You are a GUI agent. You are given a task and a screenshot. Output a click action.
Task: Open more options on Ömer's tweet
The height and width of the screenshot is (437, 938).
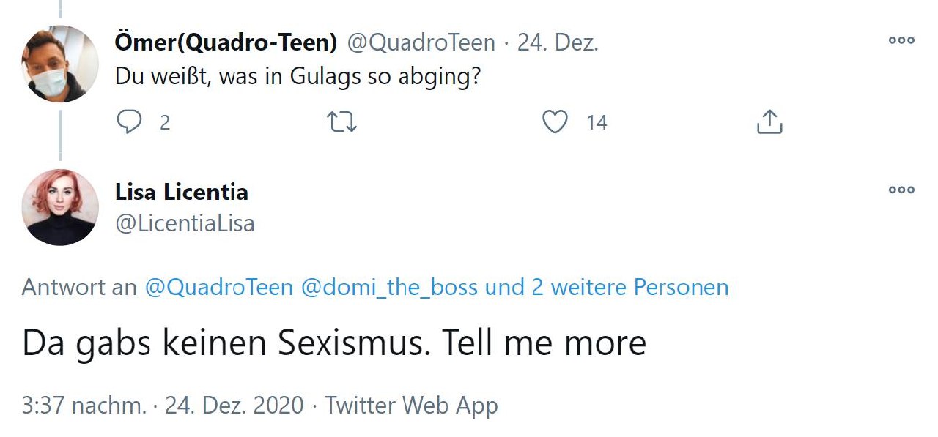click(x=901, y=41)
